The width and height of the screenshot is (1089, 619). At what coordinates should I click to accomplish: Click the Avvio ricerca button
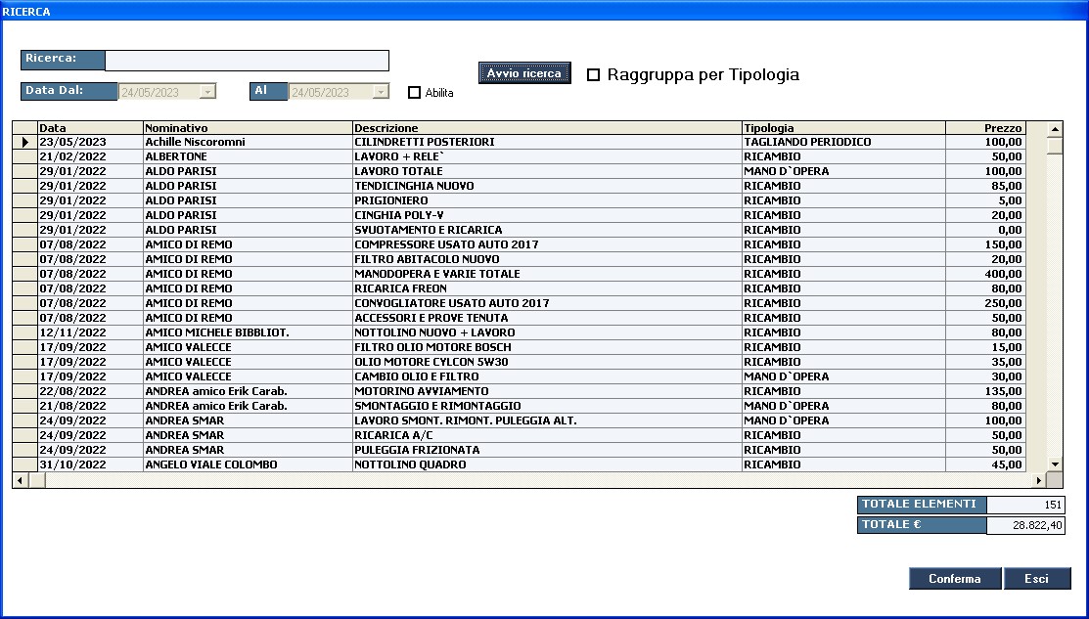pyautogui.click(x=524, y=73)
